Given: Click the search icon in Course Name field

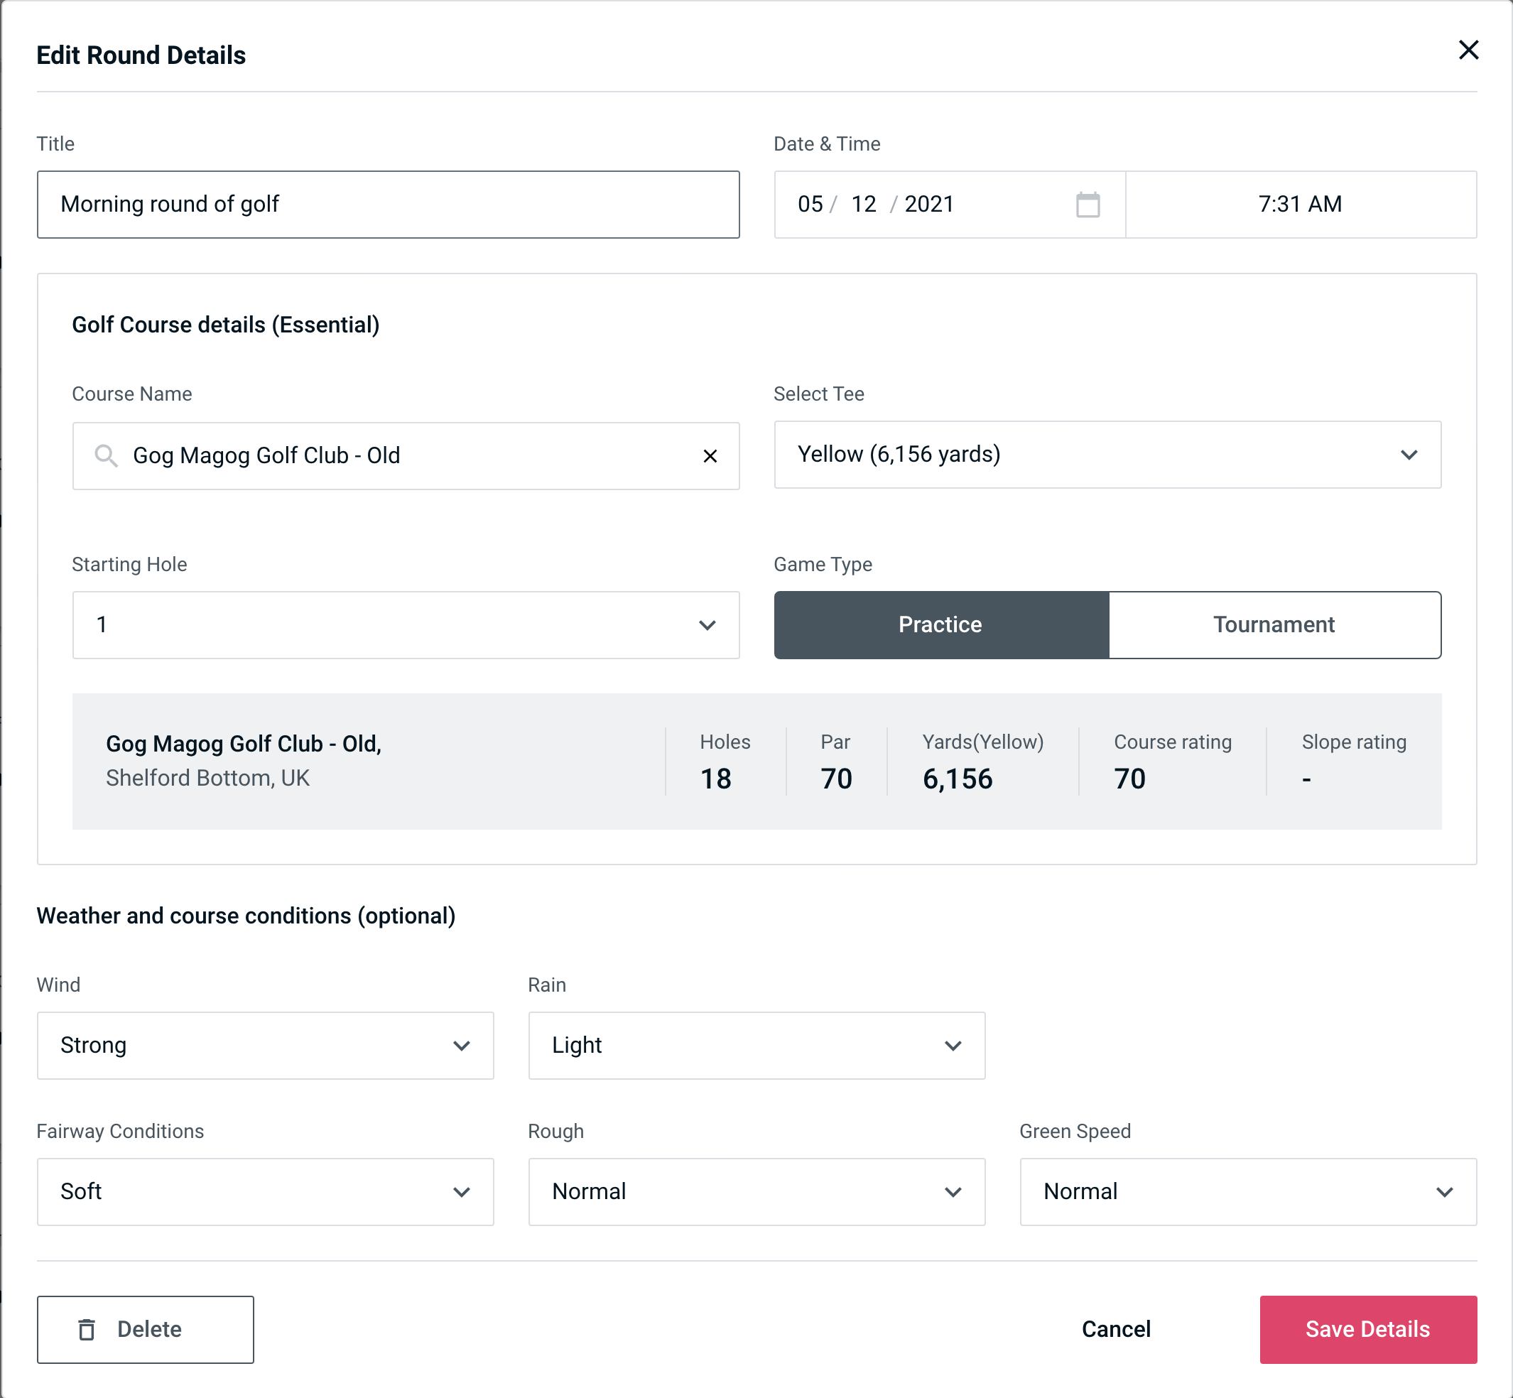Looking at the screenshot, I should click(105, 455).
